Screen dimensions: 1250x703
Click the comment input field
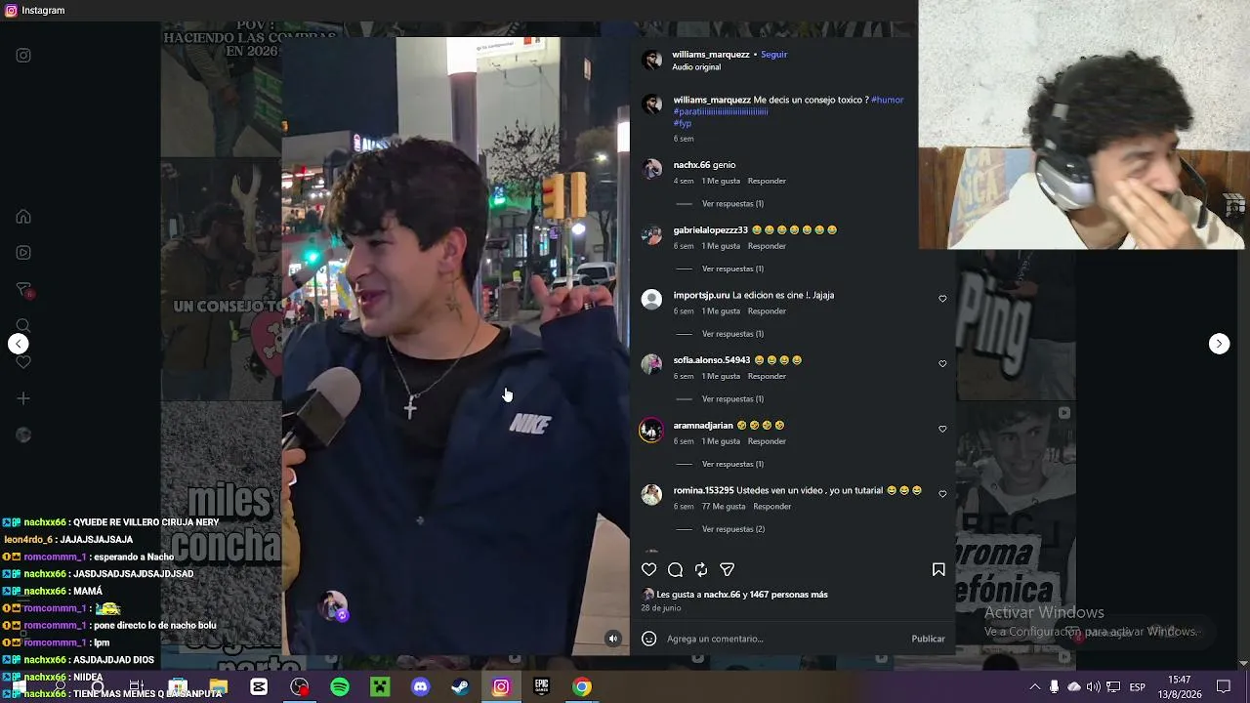(x=781, y=639)
